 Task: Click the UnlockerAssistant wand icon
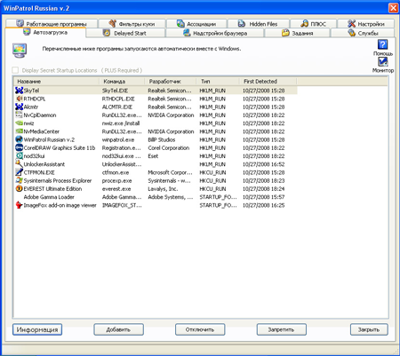19,164
